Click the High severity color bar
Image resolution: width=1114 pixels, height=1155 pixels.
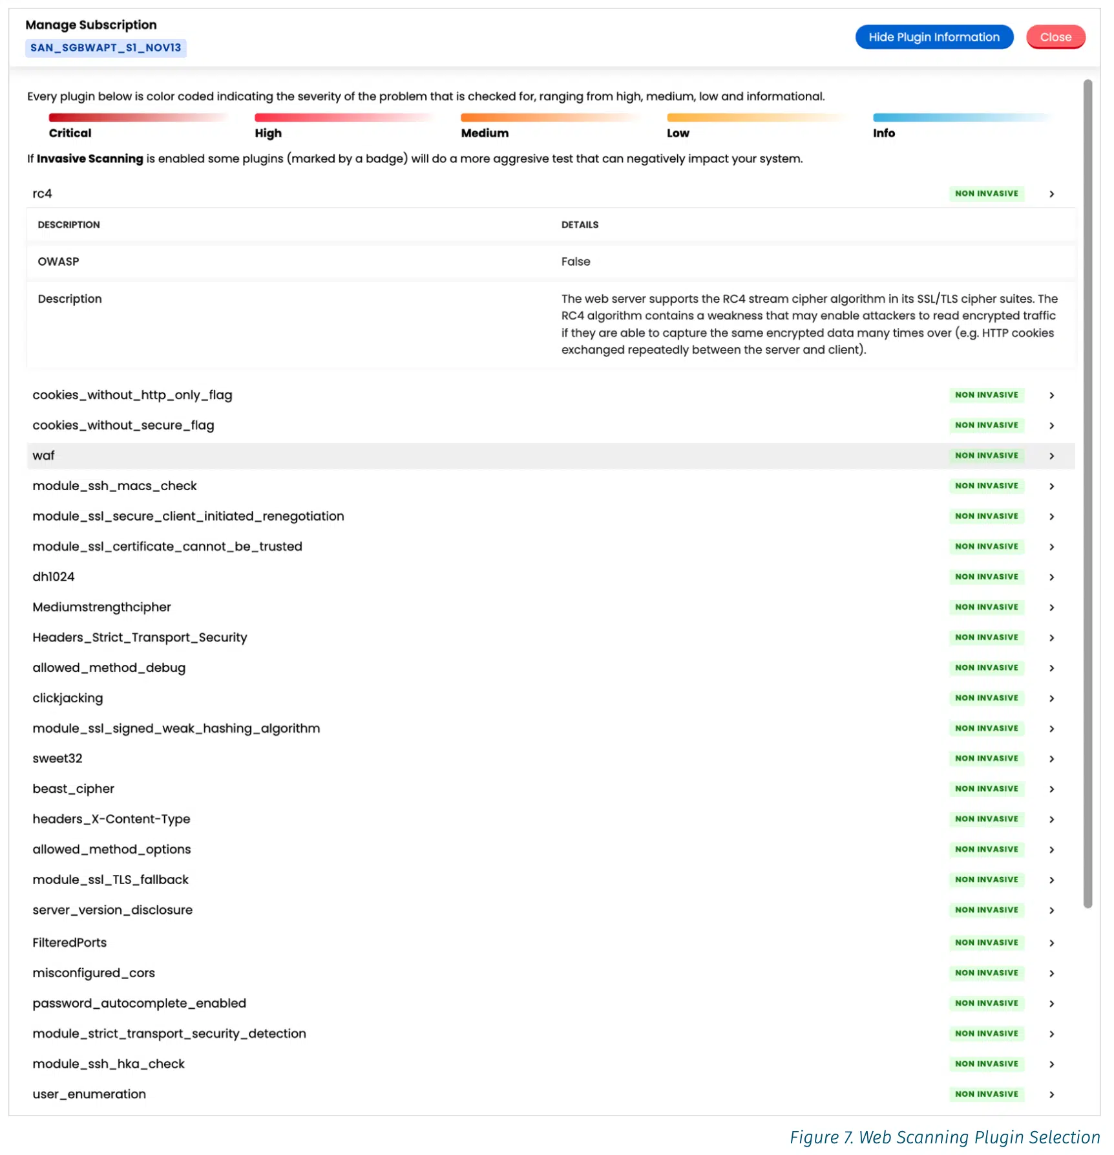coord(344,118)
